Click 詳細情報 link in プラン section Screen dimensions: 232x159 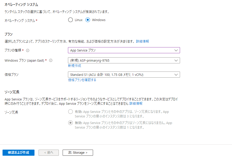[142, 41]
